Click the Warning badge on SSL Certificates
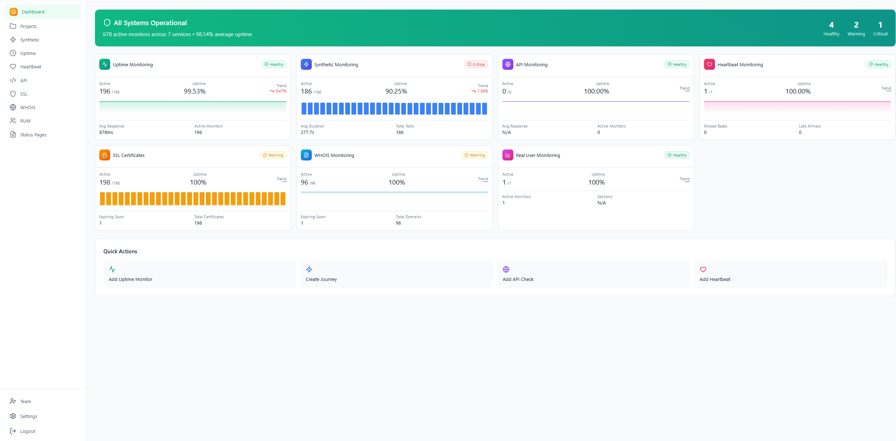896x441 pixels. (x=273, y=155)
